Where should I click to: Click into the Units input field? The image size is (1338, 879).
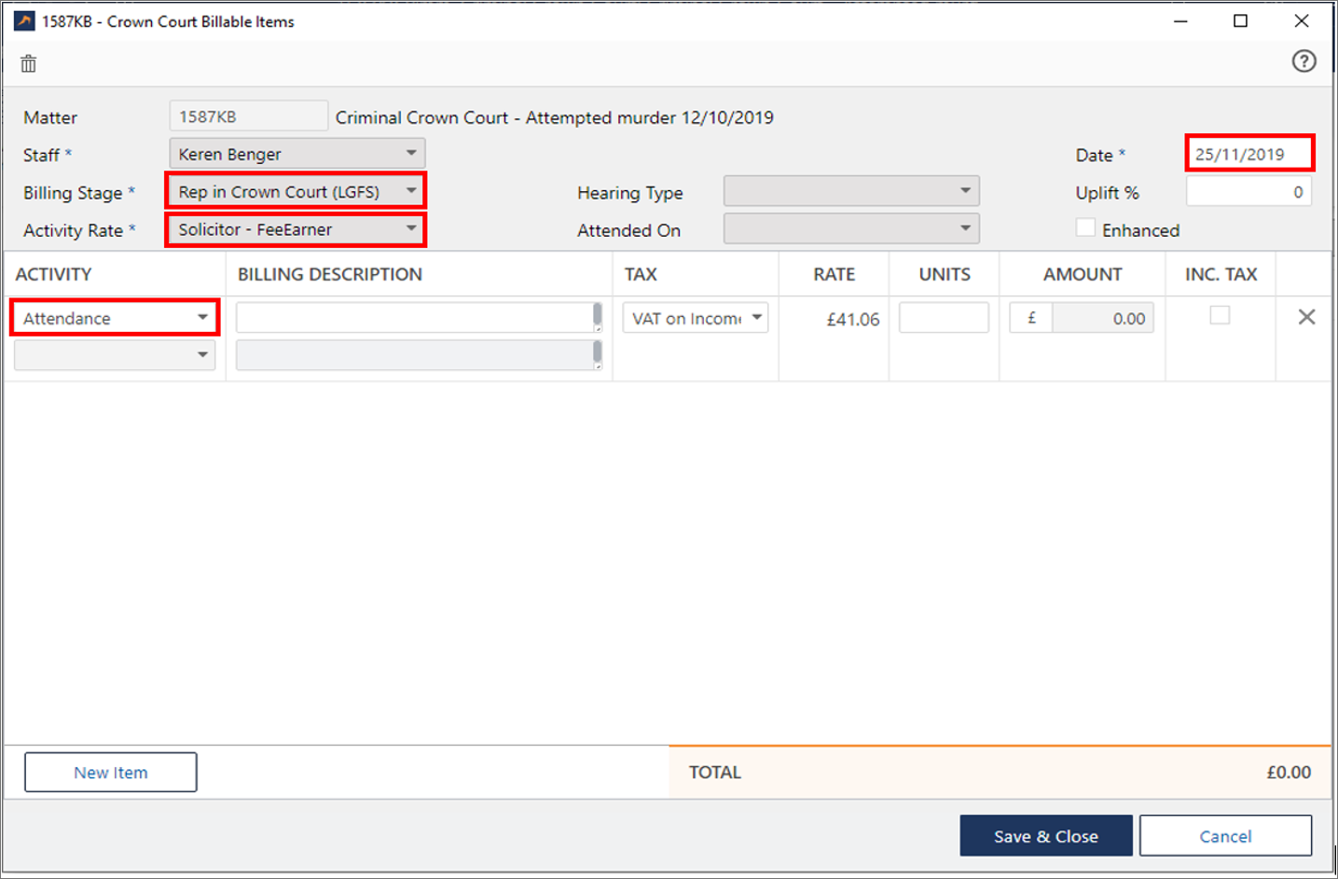point(944,318)
